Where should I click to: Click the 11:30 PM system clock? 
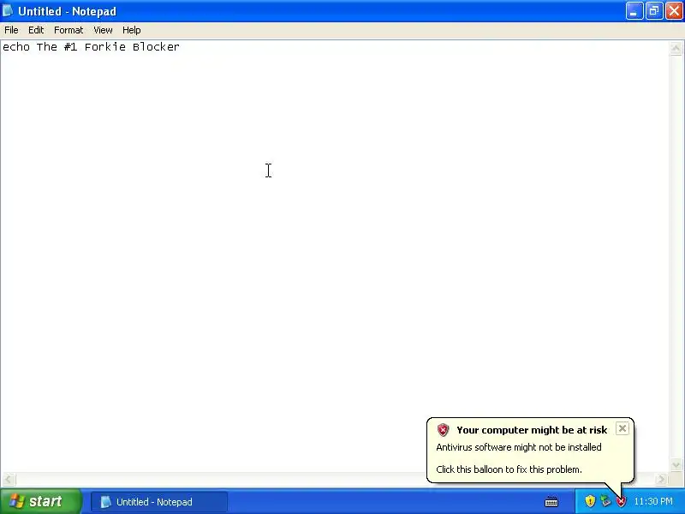[x=653, y=501]
